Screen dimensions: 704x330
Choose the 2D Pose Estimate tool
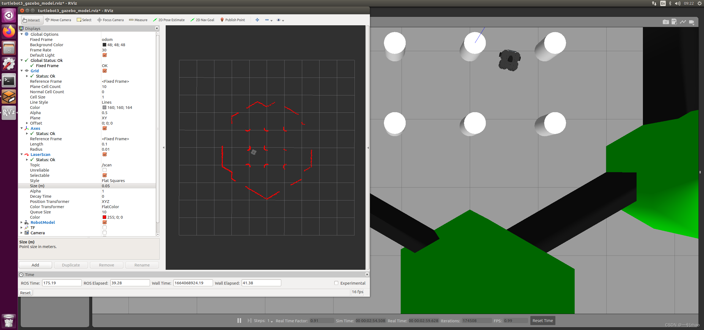coord(169,20)
